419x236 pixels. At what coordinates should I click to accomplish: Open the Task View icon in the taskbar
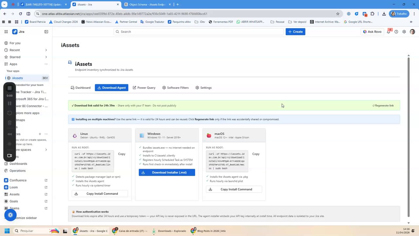65,231
